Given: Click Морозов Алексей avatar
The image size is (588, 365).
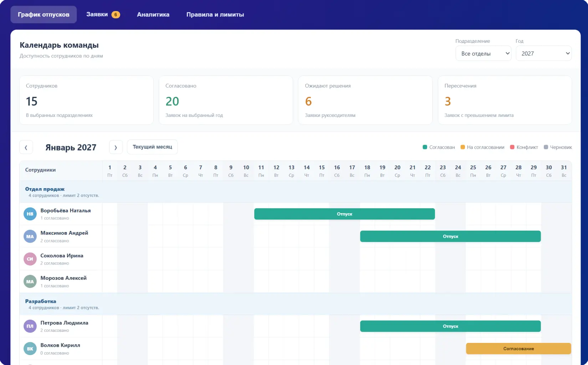Looking at the screenshot, I should pos(30,282).
